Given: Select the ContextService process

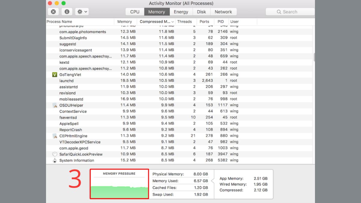Looking at the screenshot, I should 73,111.
